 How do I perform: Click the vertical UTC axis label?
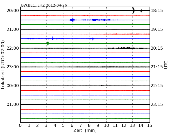pos(166,65)
